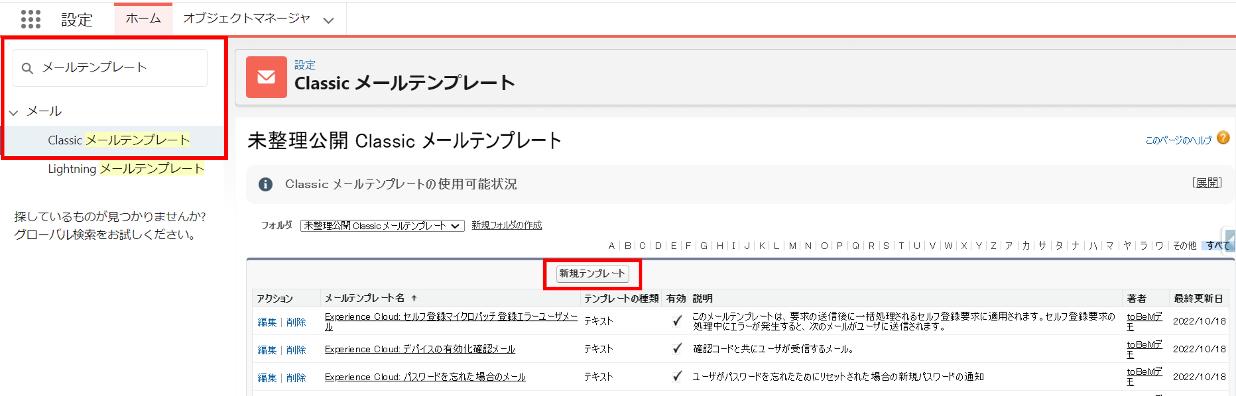This screenshot has height=396, width=1236.
Task: Open the オブジェクトマネージャ tab dropdown chevron
Action: point(328,21)
